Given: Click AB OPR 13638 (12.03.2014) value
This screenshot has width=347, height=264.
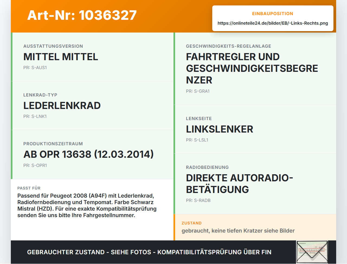Looking at the screenshot, I should (88, 154).
